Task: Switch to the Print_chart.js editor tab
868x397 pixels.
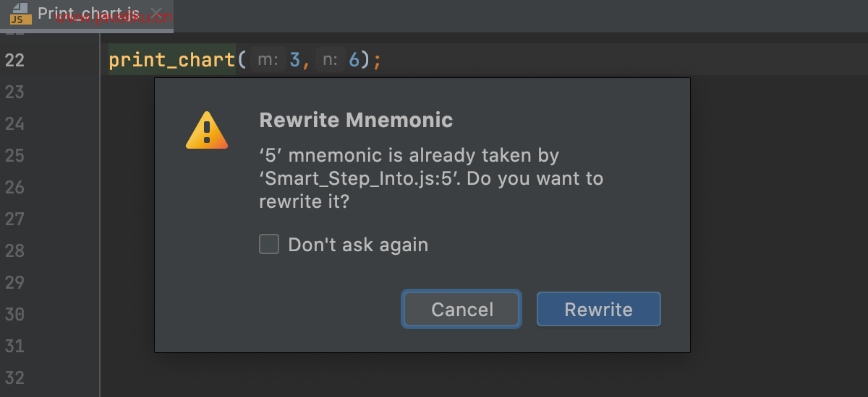Action: click(88, 14)
